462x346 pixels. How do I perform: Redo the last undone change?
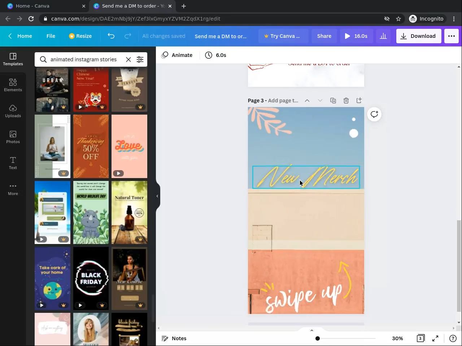point(128,36)
